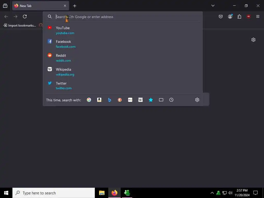The image size is (264, 198).
Task: Search open tabs with the tab icon
Action: coord(161,100)
